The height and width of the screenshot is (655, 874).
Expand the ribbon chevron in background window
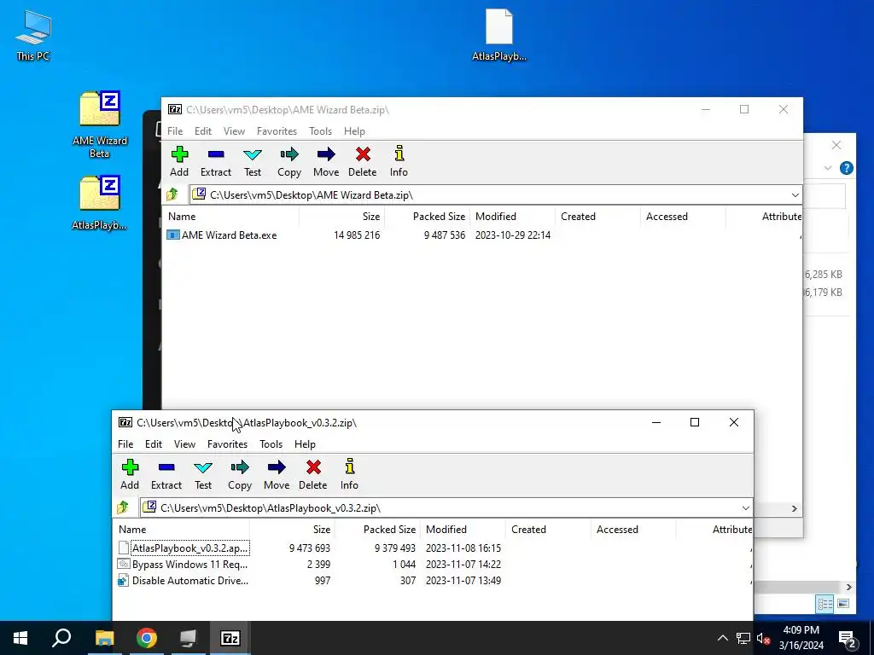[x=828, y=168]
